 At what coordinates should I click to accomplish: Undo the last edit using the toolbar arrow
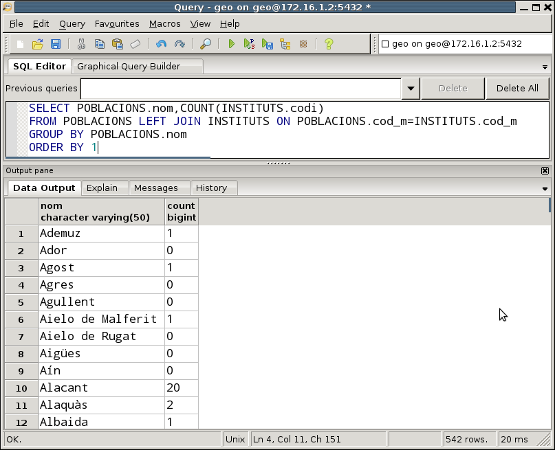tap(161, 44)
